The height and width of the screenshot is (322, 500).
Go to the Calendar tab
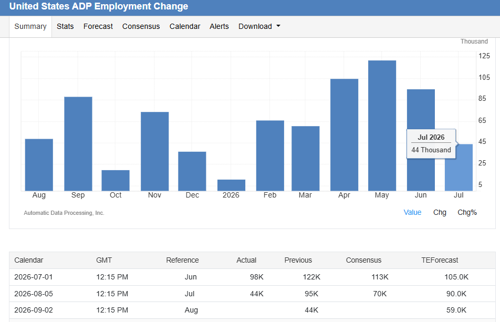coord(185,26)
